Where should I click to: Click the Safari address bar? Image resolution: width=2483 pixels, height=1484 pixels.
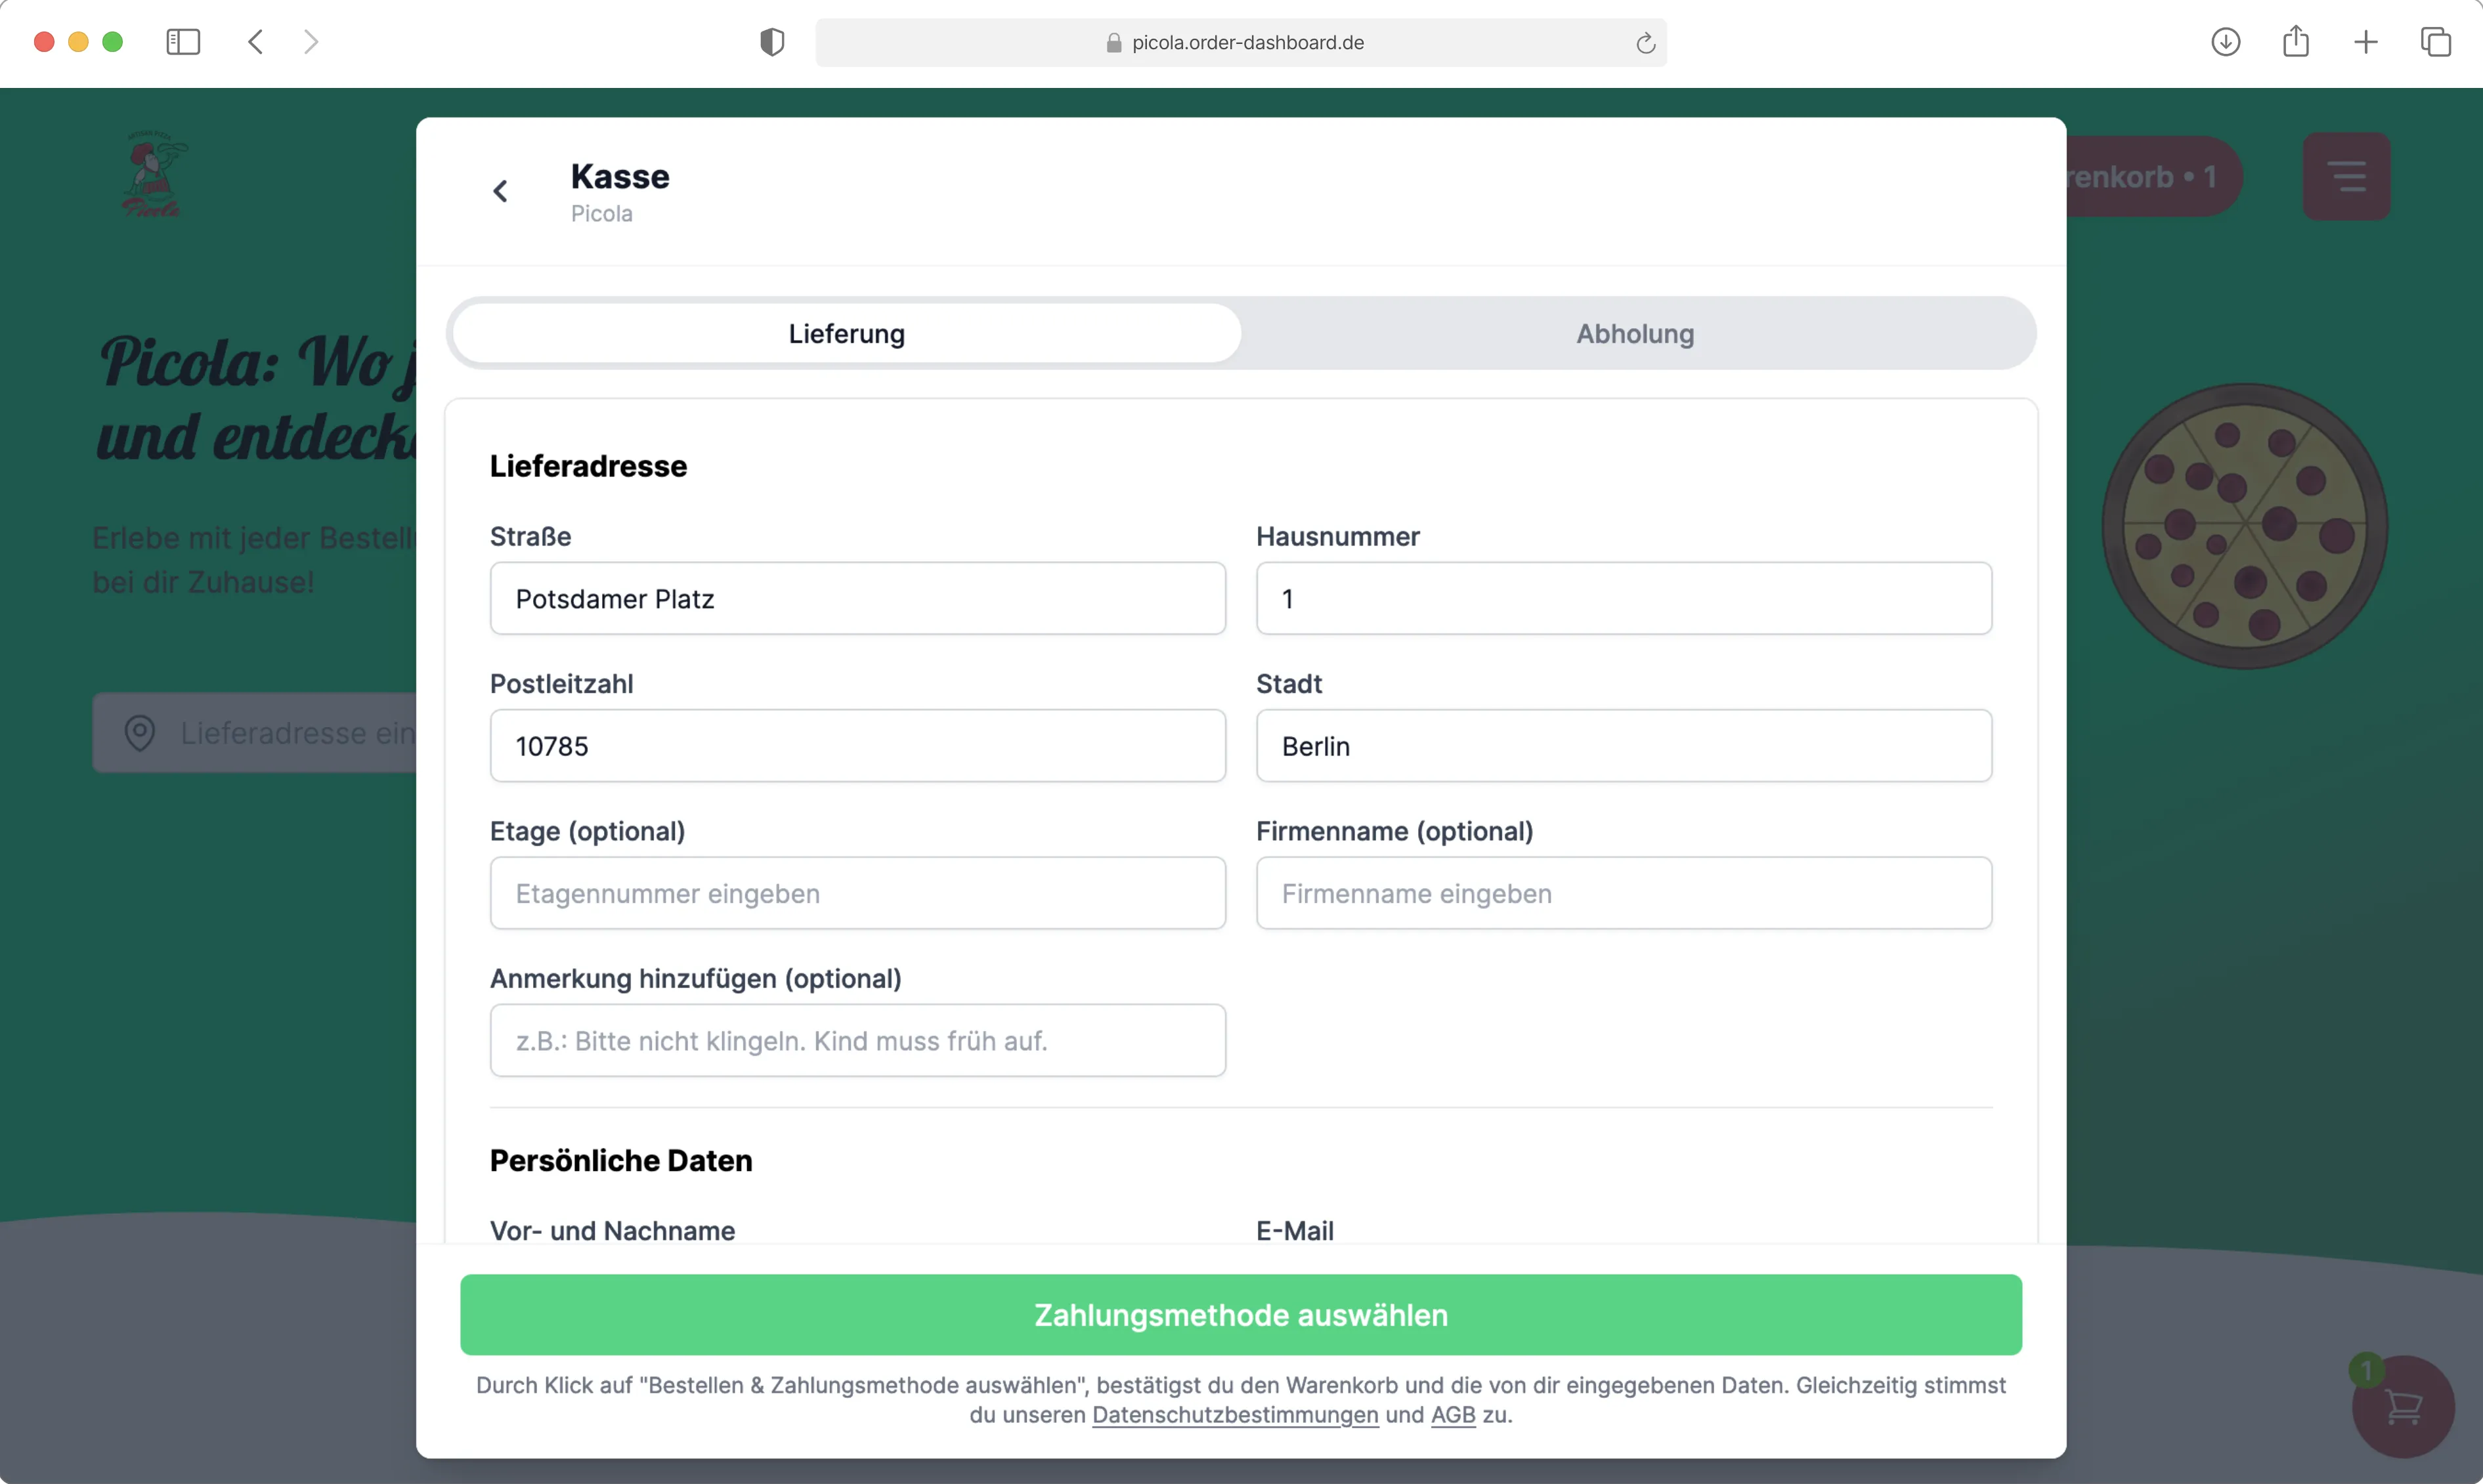tap(1240, 43)
